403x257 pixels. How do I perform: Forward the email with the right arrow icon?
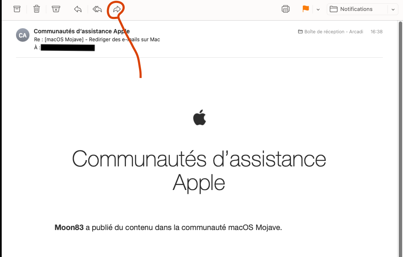point(117,9)
